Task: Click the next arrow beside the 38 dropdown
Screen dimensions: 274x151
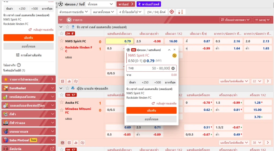Action: (x=268, y=143)
